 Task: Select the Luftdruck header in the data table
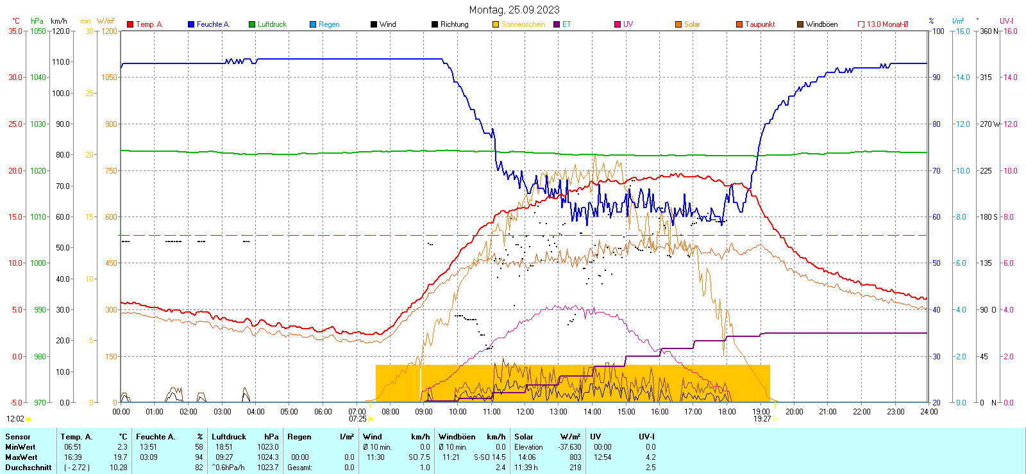point(229,437)
